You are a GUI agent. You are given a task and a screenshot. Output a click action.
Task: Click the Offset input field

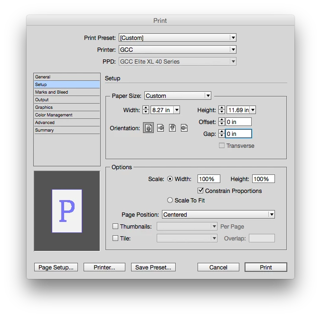[x=238, y=122]
